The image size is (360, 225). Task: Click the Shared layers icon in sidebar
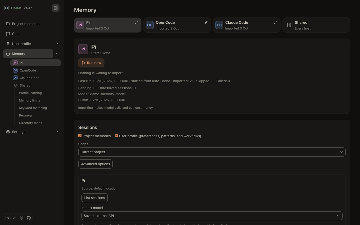[15, 85]
